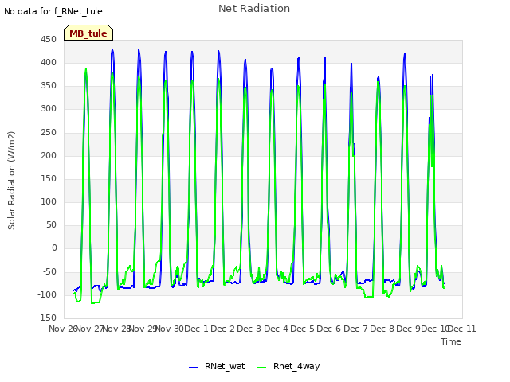The width and height of the screenshot is (510, 382).
Task: Click the Time axis label
Action: pos(451,341)
